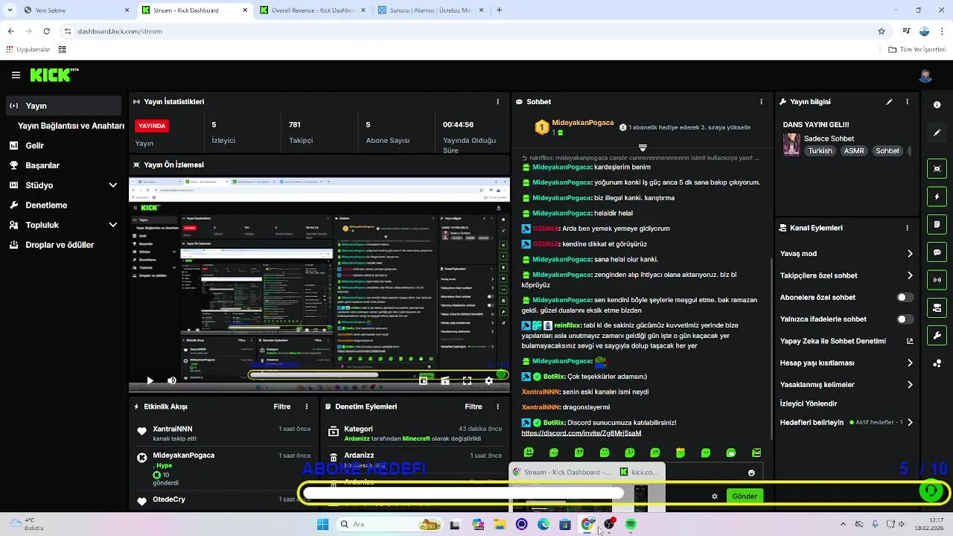Viewport: 953px width, 536px height.
Task: Open Sohbet panel three-dot menu
Action: (761, 102)
